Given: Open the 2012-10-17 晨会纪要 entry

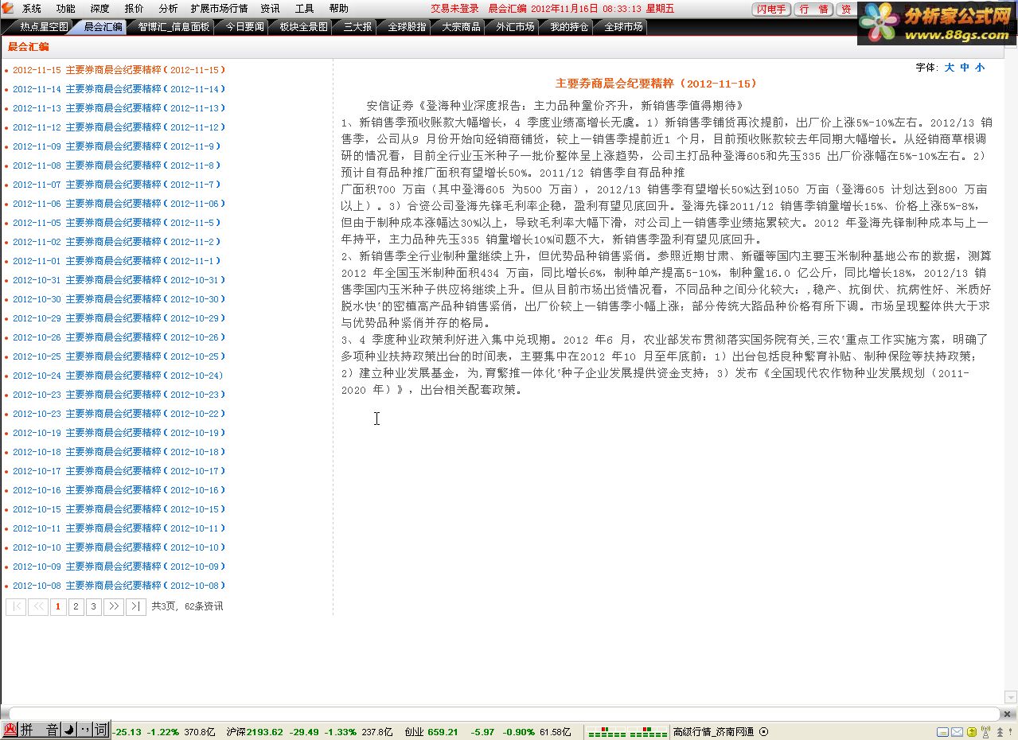Looking at the screenshot, I should point(119,471).
